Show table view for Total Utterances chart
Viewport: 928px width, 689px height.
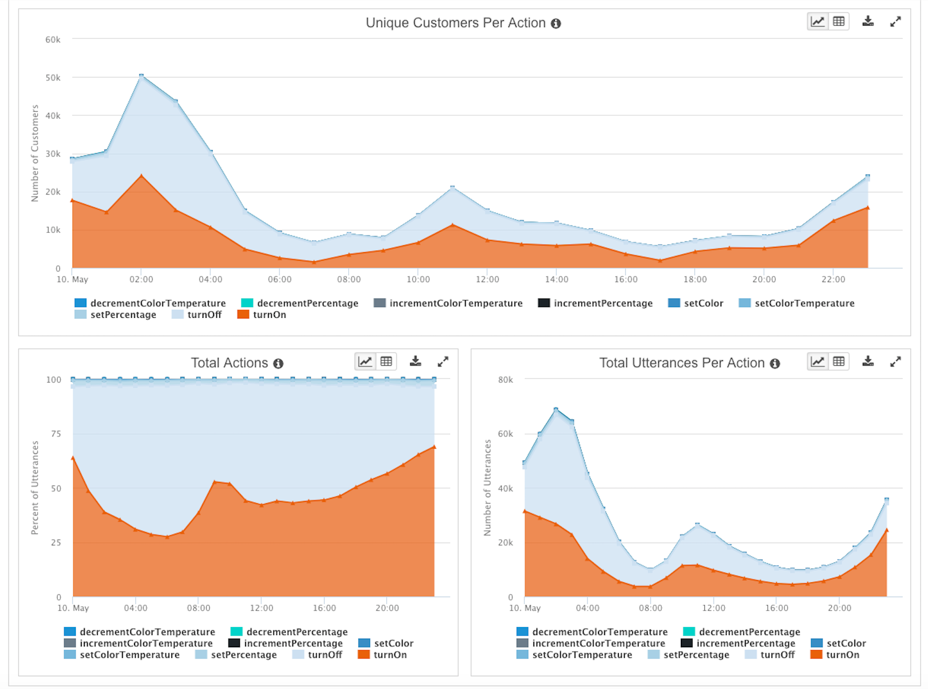click(839, 362)
